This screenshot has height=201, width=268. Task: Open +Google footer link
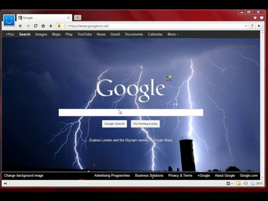tap(204, 175)
